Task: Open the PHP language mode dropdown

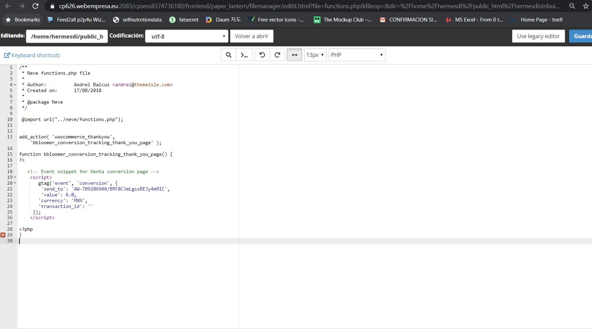Action: (357, 55)
